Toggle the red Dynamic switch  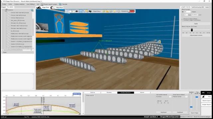click(x=131, y=11)
